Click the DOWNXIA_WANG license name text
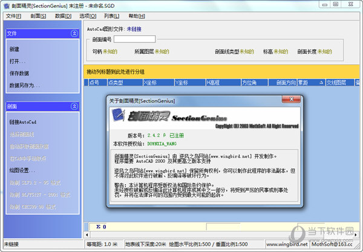The image size is (363, 252). pos(162,144)
